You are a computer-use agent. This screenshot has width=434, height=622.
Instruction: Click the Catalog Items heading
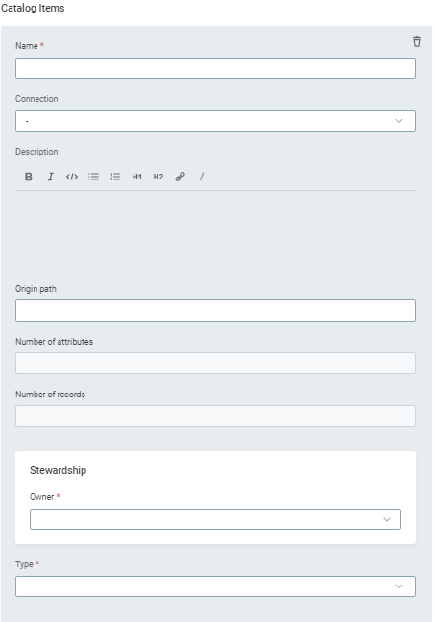pyautogui.click(x=33, y=8)
